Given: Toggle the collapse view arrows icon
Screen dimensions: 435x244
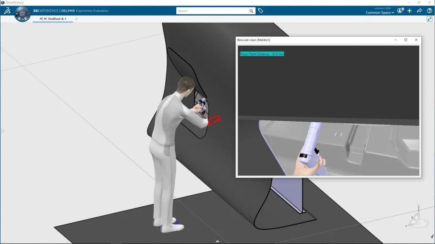Looking at the screenshot, I should pos(429,19).
